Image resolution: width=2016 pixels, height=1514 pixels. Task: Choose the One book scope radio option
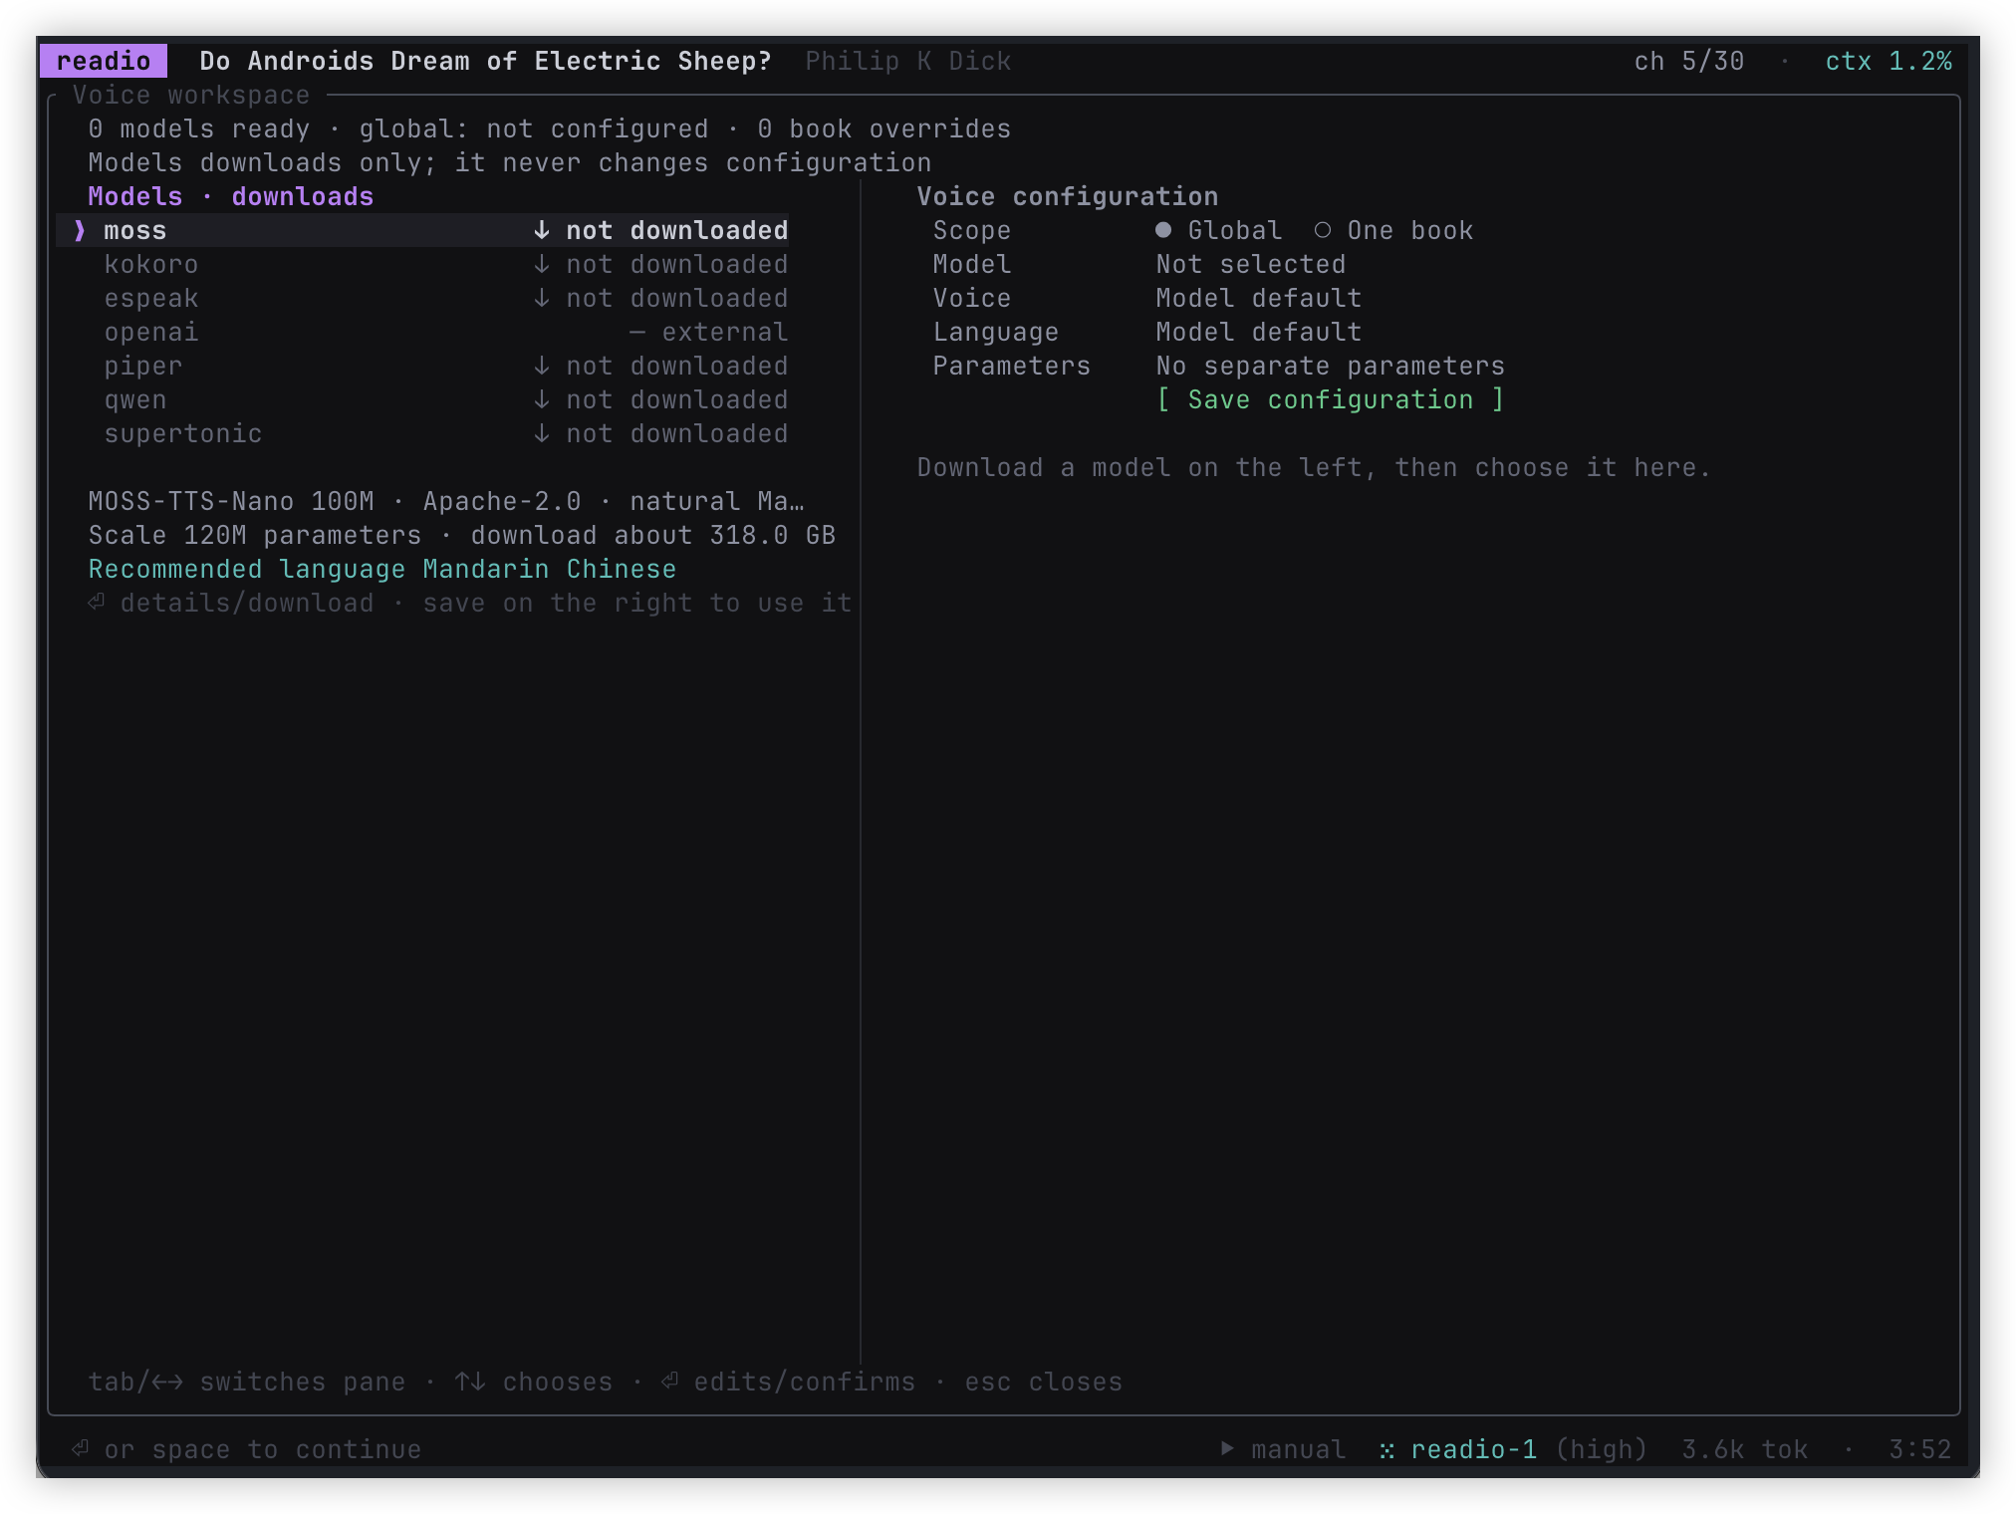point(1393,230)
